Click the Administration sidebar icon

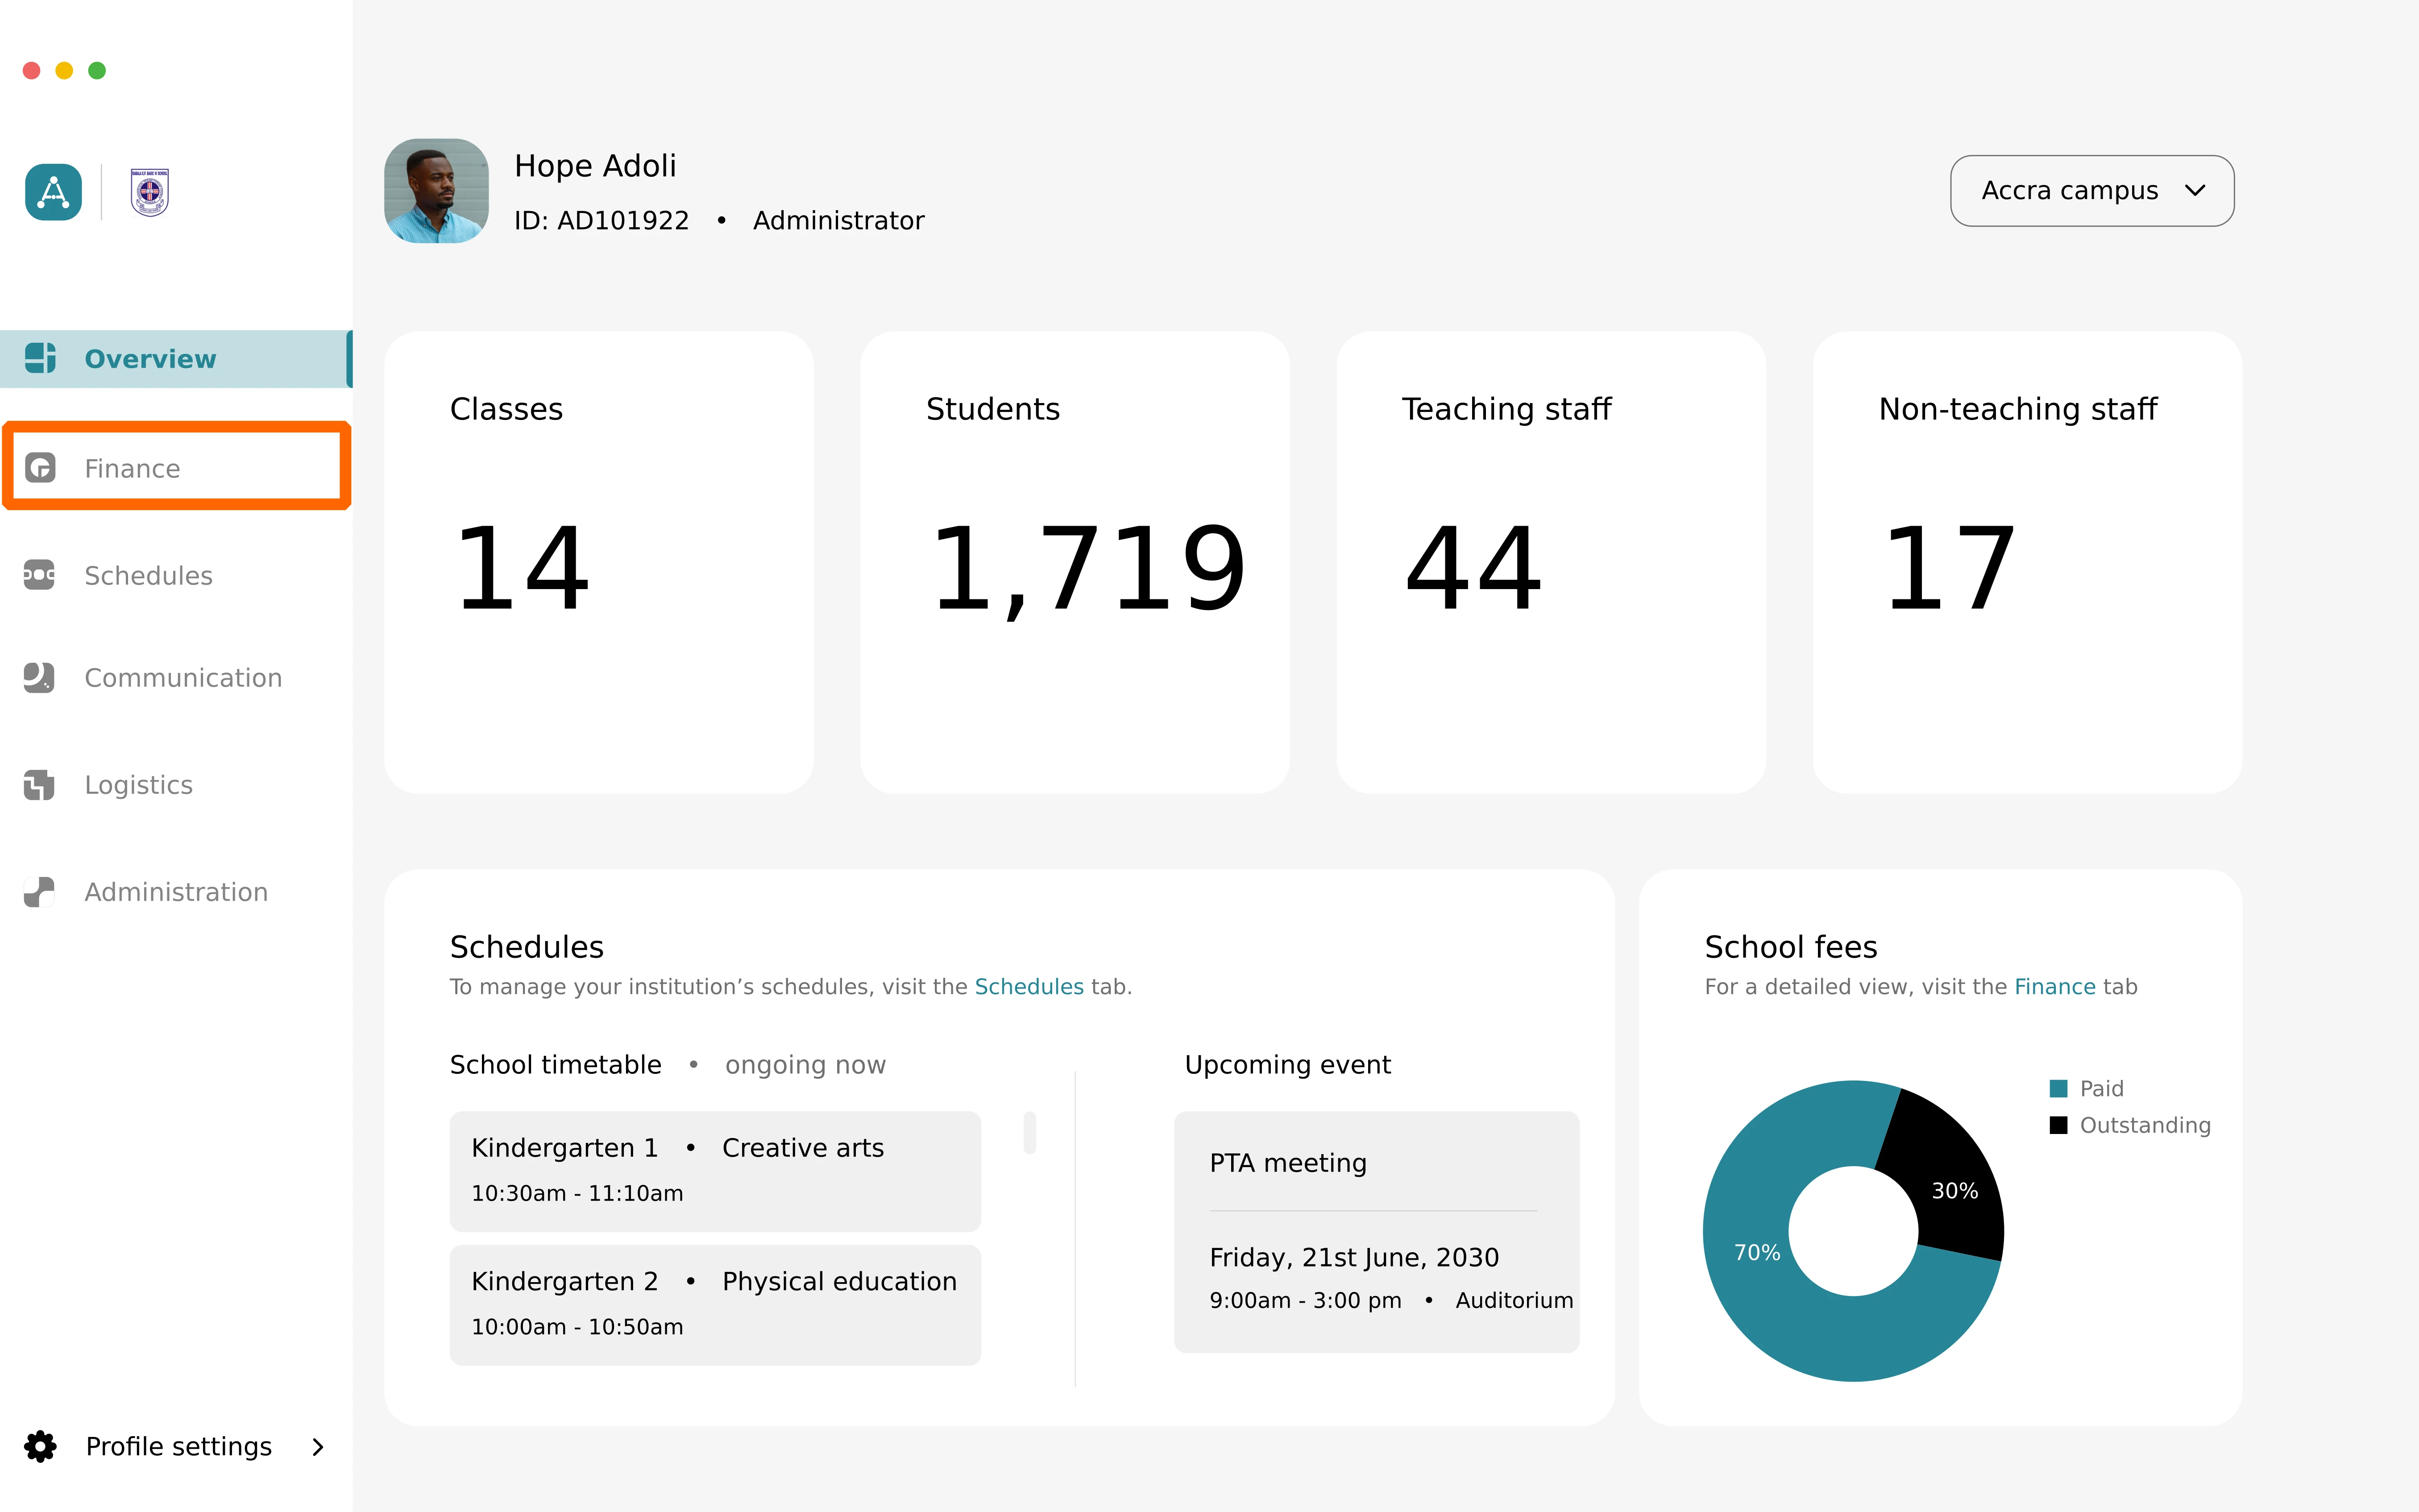pyautogui.click(x=39, y=892)
